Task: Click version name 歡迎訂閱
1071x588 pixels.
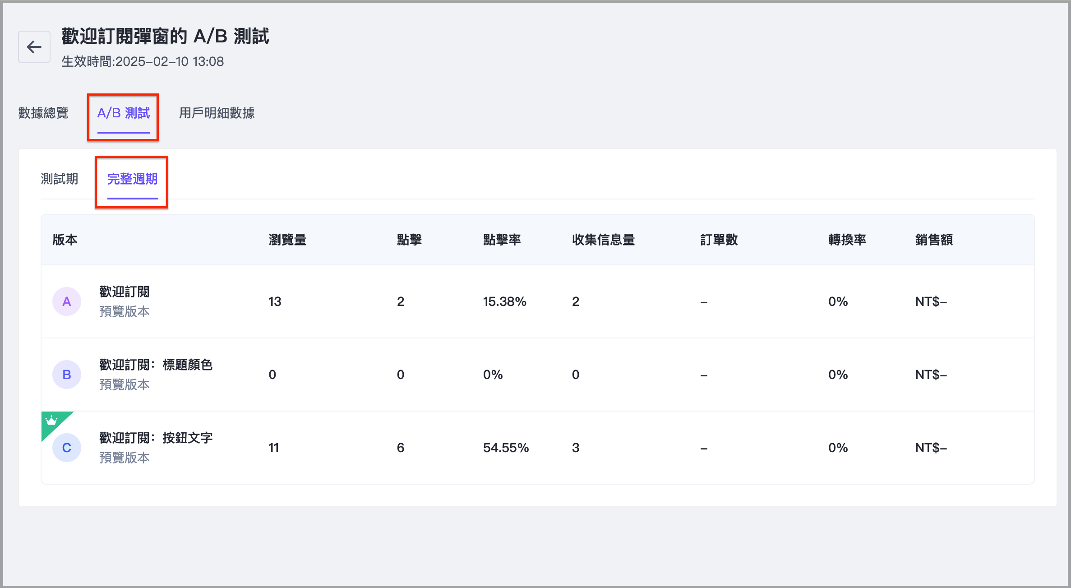Action: click(125, 292)
